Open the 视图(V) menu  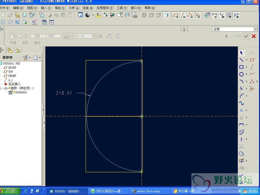(32, 8)
